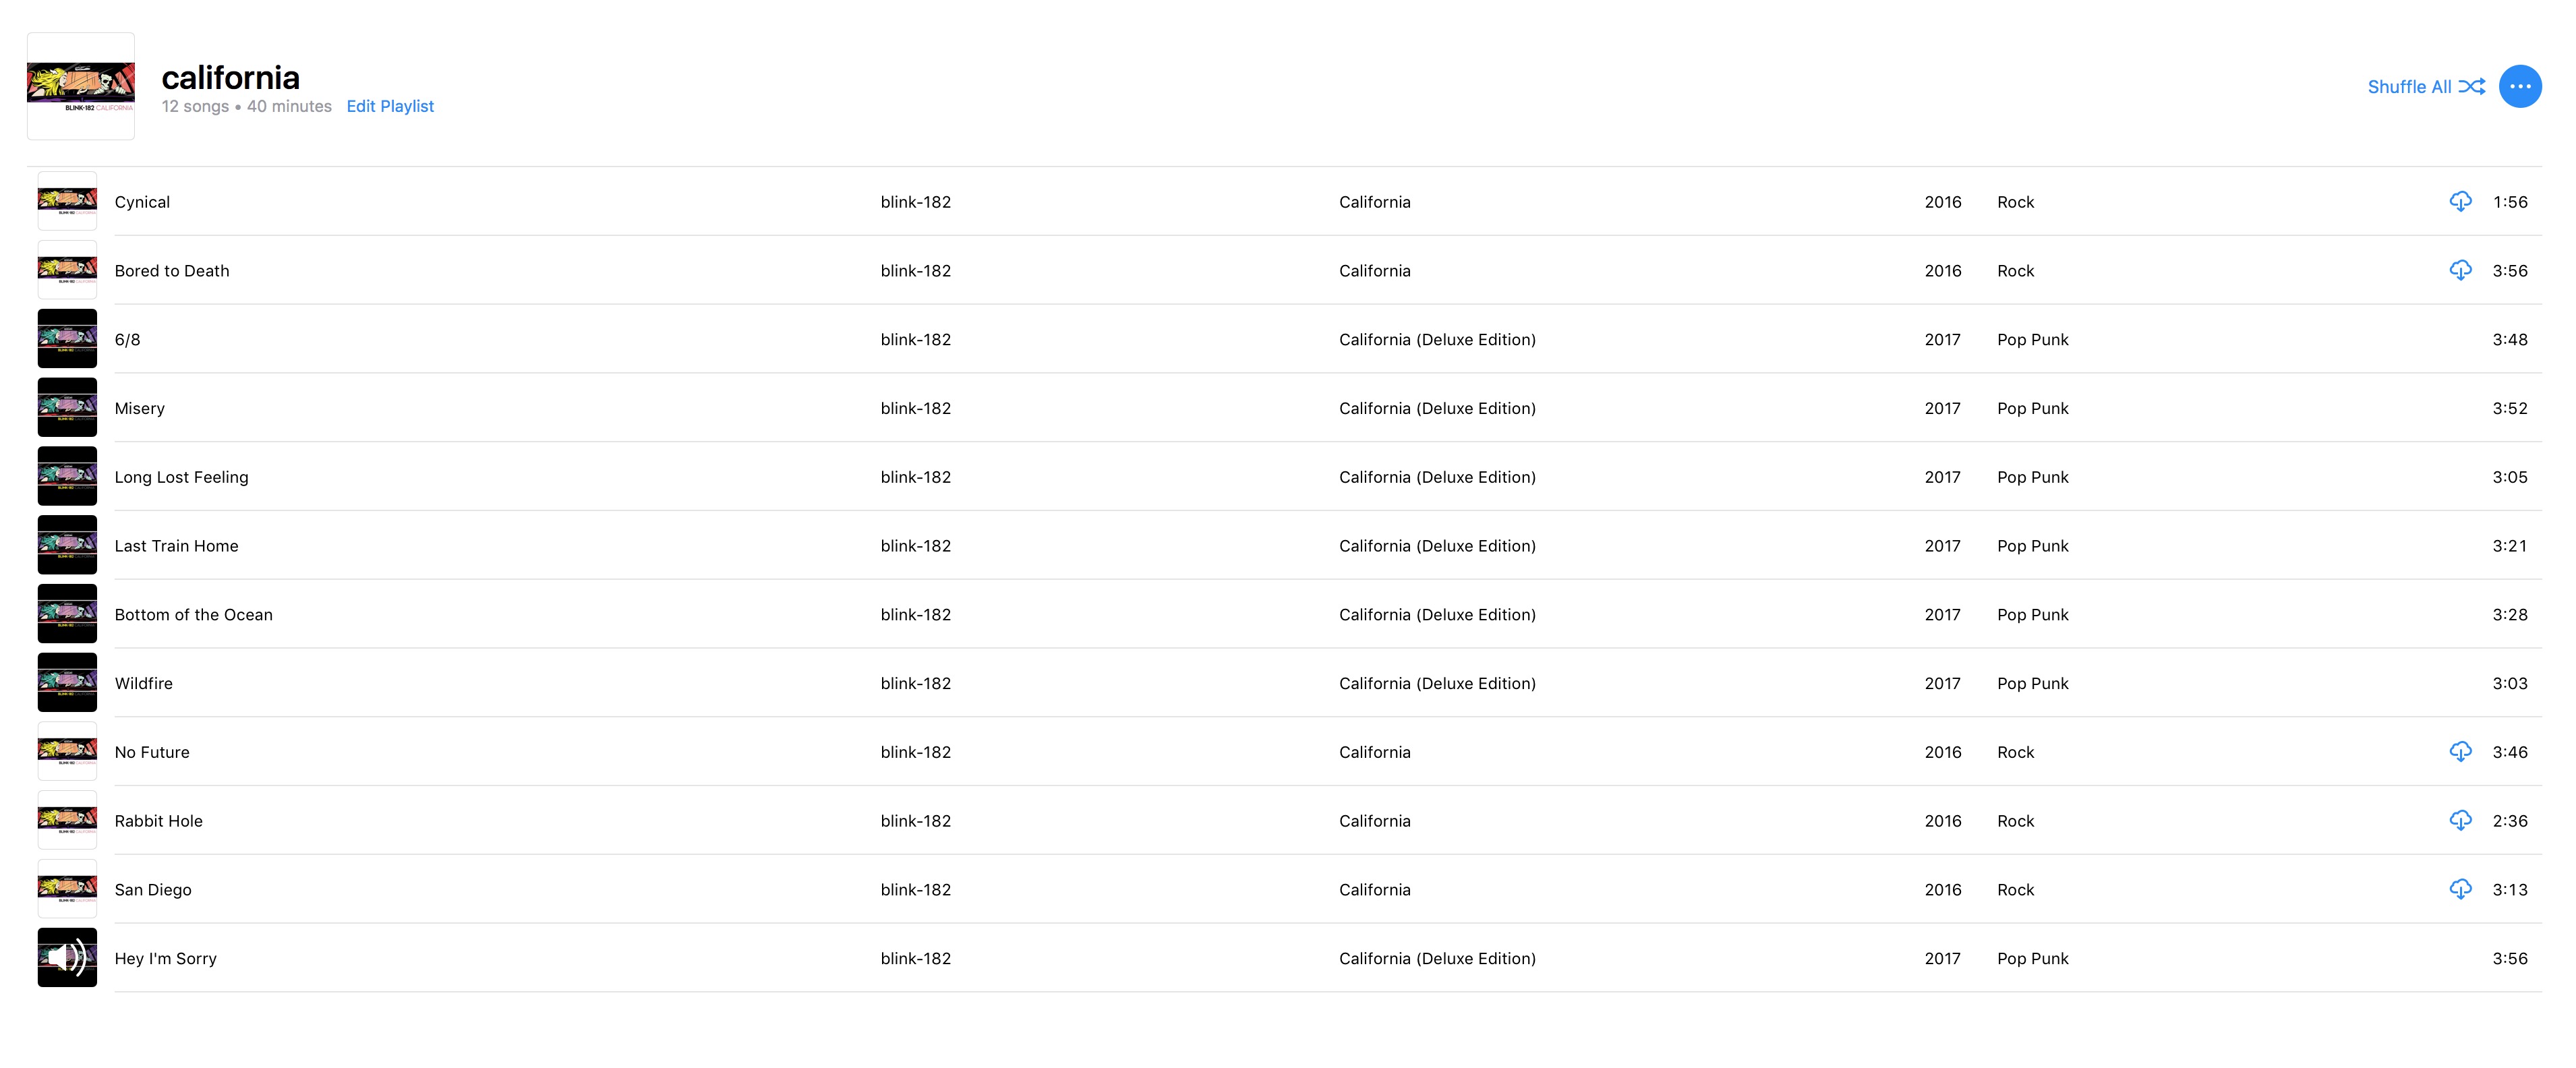Image resolution: width=2576 pixels, height=1068 pixels.
Task: Download Bored to Death from iCloud
Action: click(2460, 271)
